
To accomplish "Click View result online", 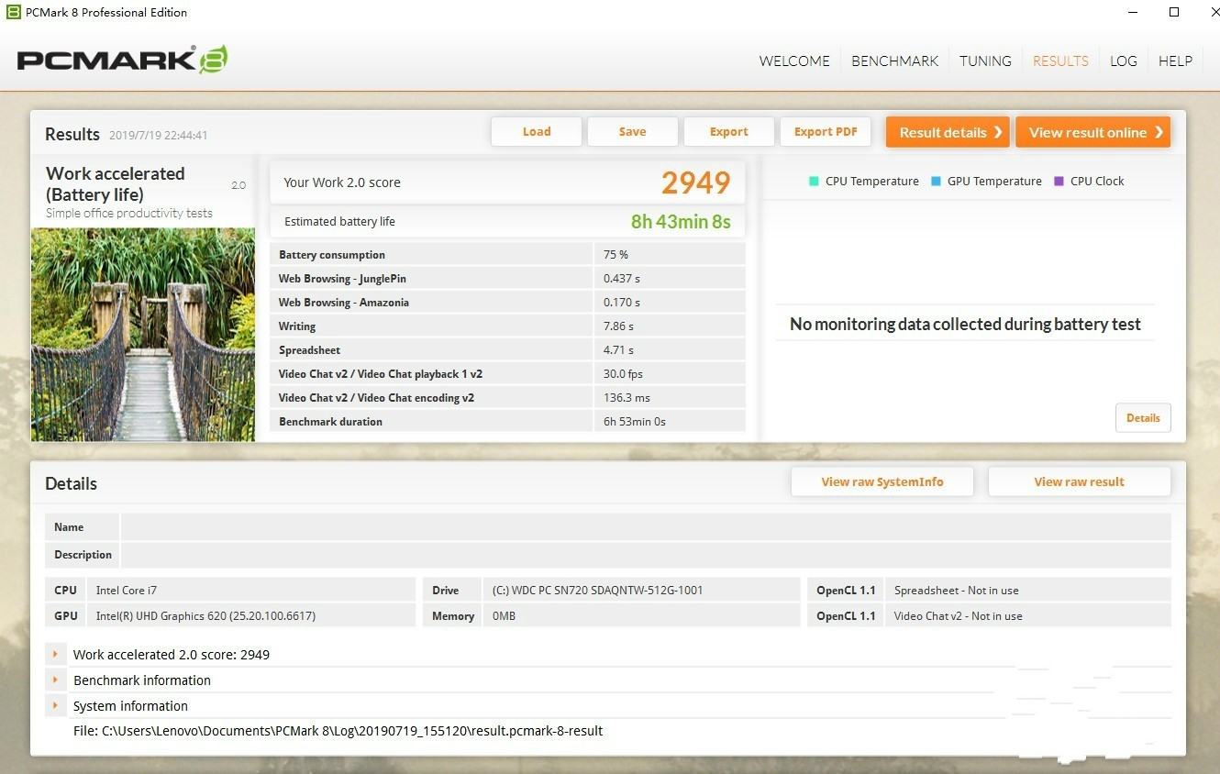I will [1093, 132].
